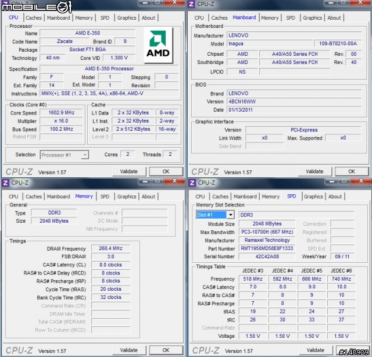Click the Core Speed value 1602.9 MHz
372x357 pixels.
pos(61,113)
